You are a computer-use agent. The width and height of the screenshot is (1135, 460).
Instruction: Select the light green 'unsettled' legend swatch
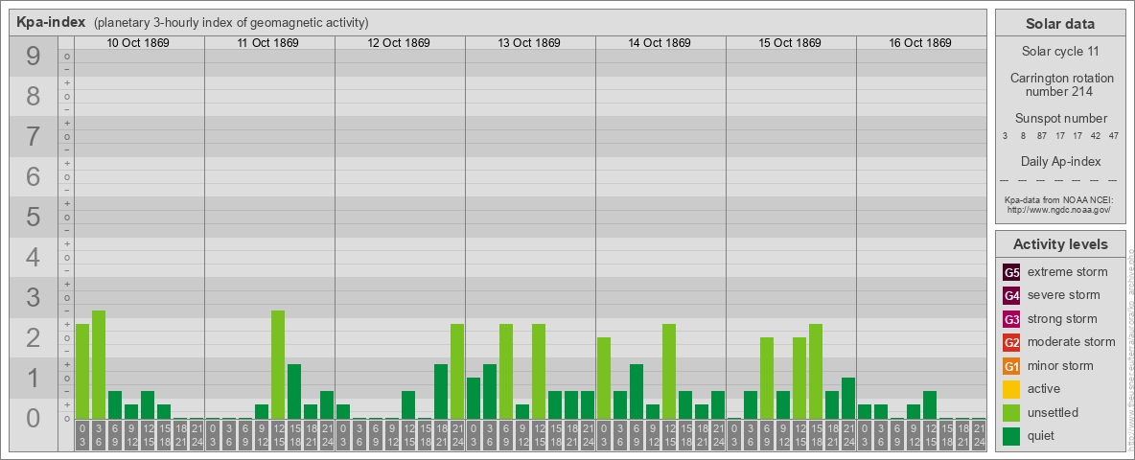[x=1011, y=412]
